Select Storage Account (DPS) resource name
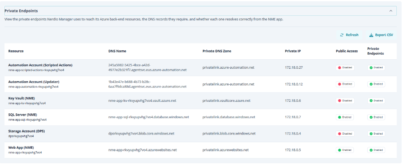This screenshot has height=165, width=402. pyautogui.click(x=27, y=131)
